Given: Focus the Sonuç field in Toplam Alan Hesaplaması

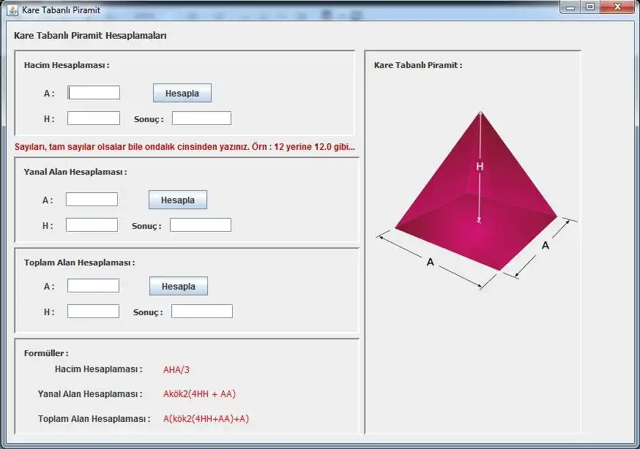Looking at the screenshot, I should [202, 312].
